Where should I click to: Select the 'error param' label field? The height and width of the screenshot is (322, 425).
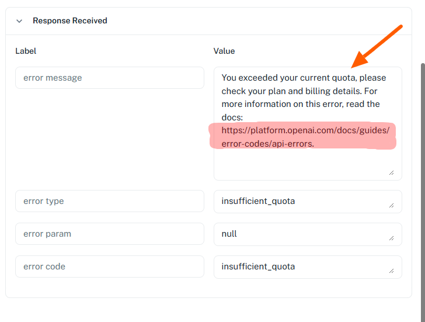(x=110, y=234)
